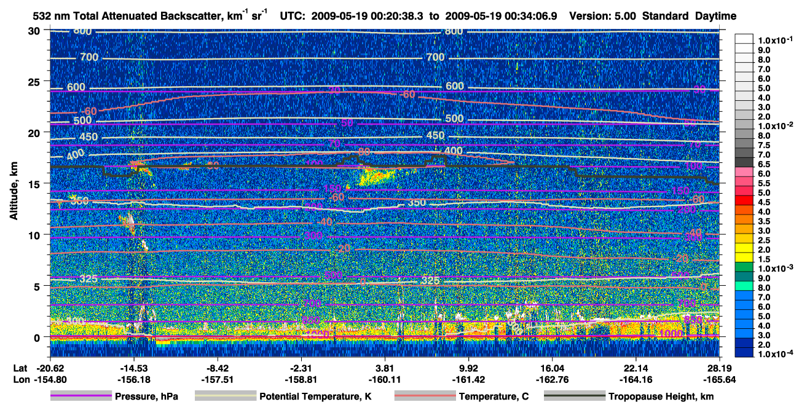The height and width of the screenshot is (410, 799).
Task: Click the 'Potential Temperature, K' legend label
Action: point(315,396)
